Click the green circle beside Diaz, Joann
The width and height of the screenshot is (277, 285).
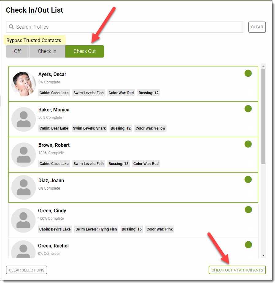point(248,179)
